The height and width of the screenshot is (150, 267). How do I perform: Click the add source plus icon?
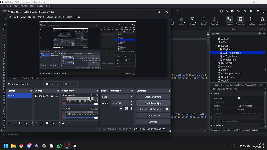(x=36, y=123)
